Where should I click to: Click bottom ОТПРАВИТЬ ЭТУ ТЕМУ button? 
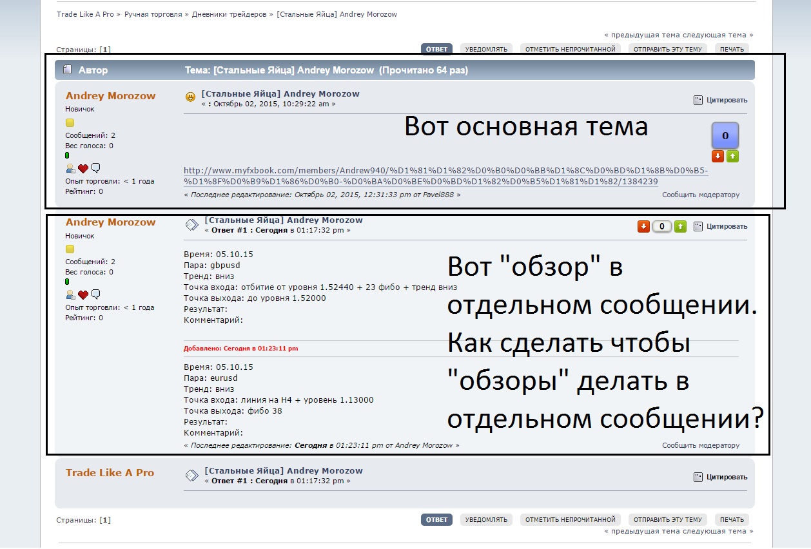point(667,519)
